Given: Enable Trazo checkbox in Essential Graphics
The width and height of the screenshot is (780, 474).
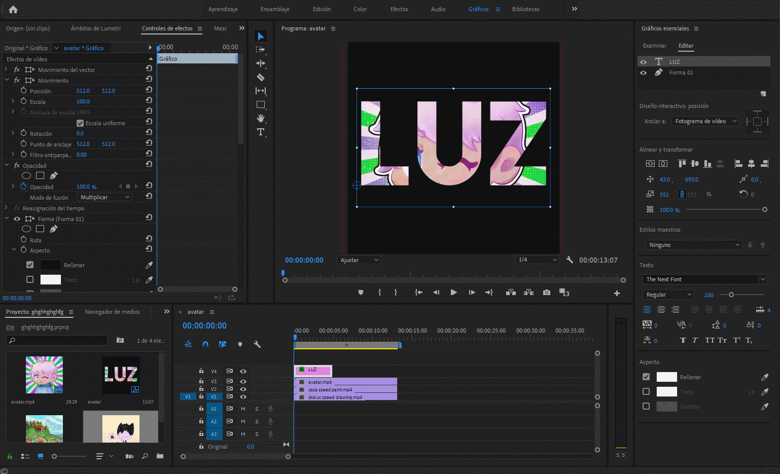Looking at the screenshot, I should pyautogui.click(x=646, y=391).
